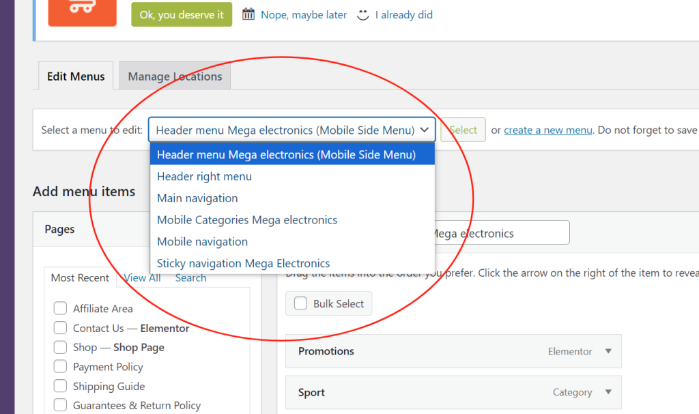Expand the Sport category menu item arrow
The image size is (699, 414).
coord(608,392)
